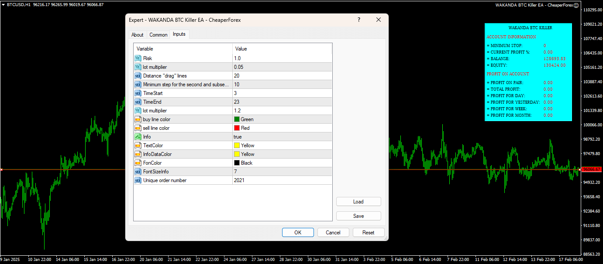Click the "PROFIT ON ACCOUNT" label in info panel
Screen dimensions: 603x264
pyautogui.click(x=508, y=74)
